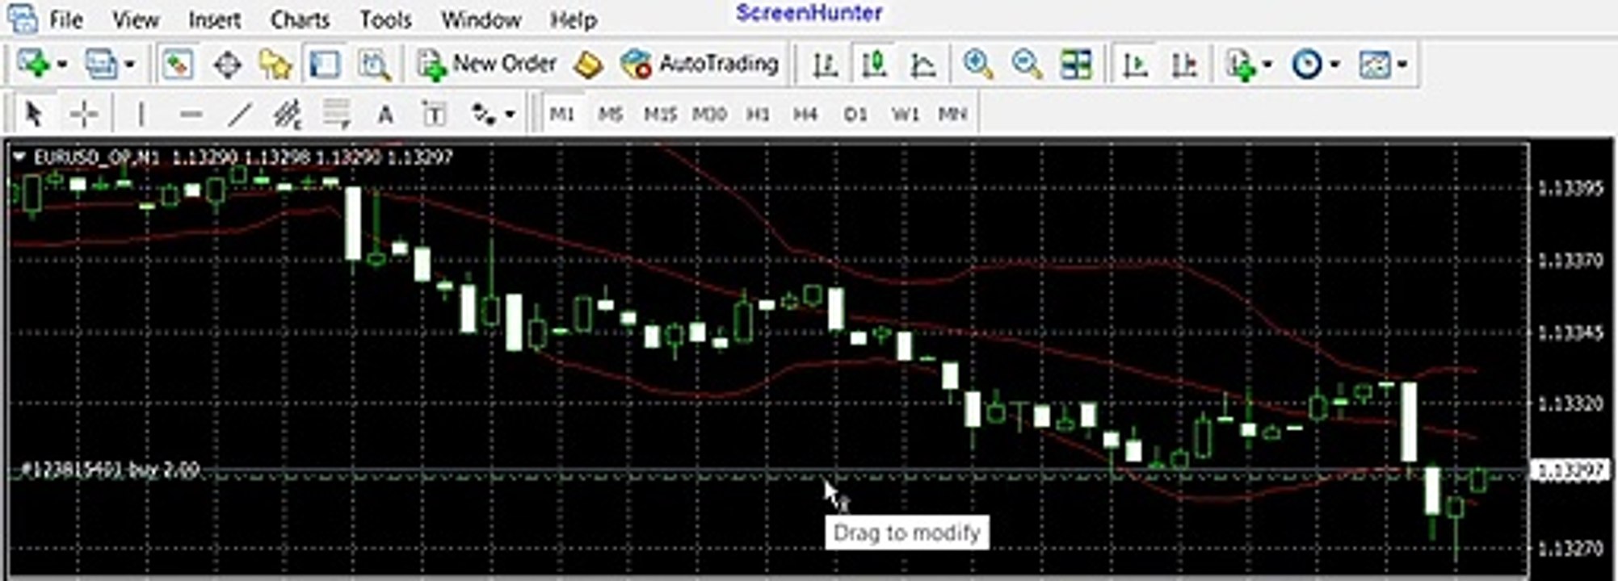Expand the Indicators dropdown arrow
Image resolution: width=1618 pixels, height=581 pixels.
point(1267,65)
